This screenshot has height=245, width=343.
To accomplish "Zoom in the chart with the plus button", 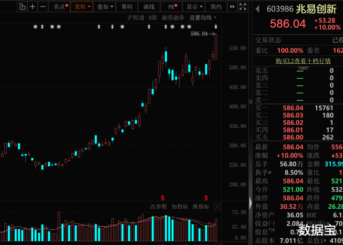I will pos(32,7).
